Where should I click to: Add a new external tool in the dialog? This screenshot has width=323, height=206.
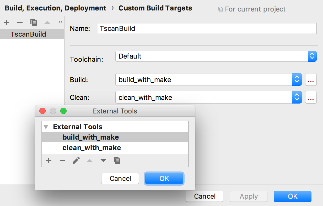[49, 161]
